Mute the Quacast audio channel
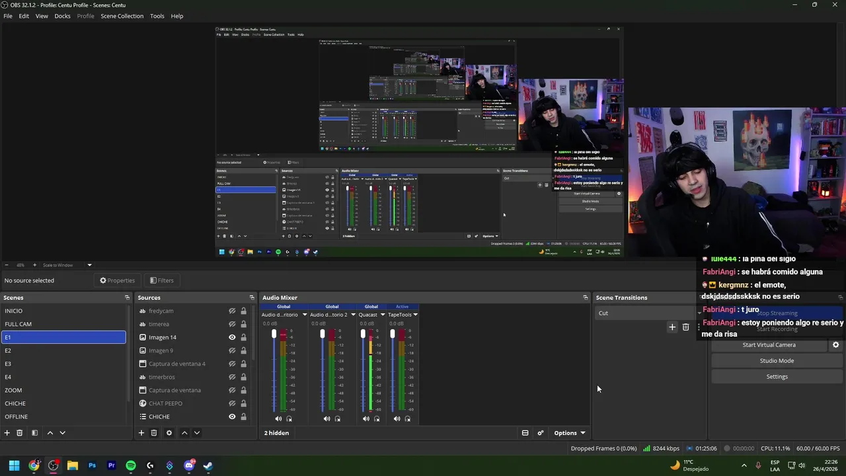This screenshot has width=846, height=476. tap(366, 418)
